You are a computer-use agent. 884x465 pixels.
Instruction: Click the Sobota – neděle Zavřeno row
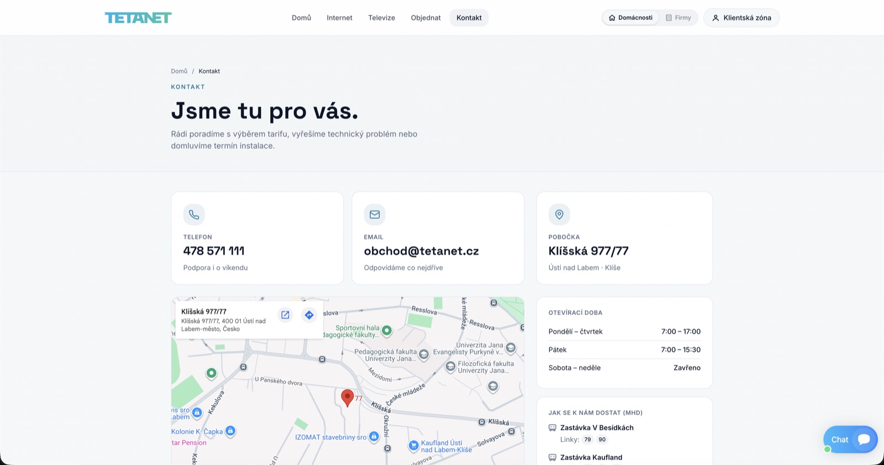pyautogui.click(x=624, y=368)
